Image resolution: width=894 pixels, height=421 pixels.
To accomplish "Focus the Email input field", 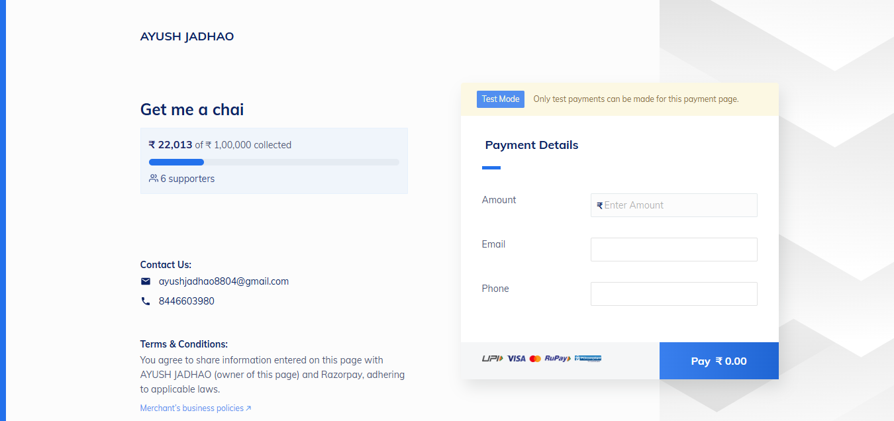I will [674, 250].
